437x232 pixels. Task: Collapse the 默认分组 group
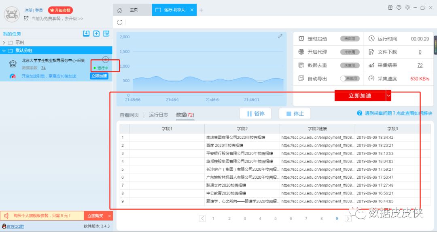pyautogui.click(x=4, y=50)
